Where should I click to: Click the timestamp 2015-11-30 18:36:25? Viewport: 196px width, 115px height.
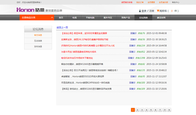(157, 39)
